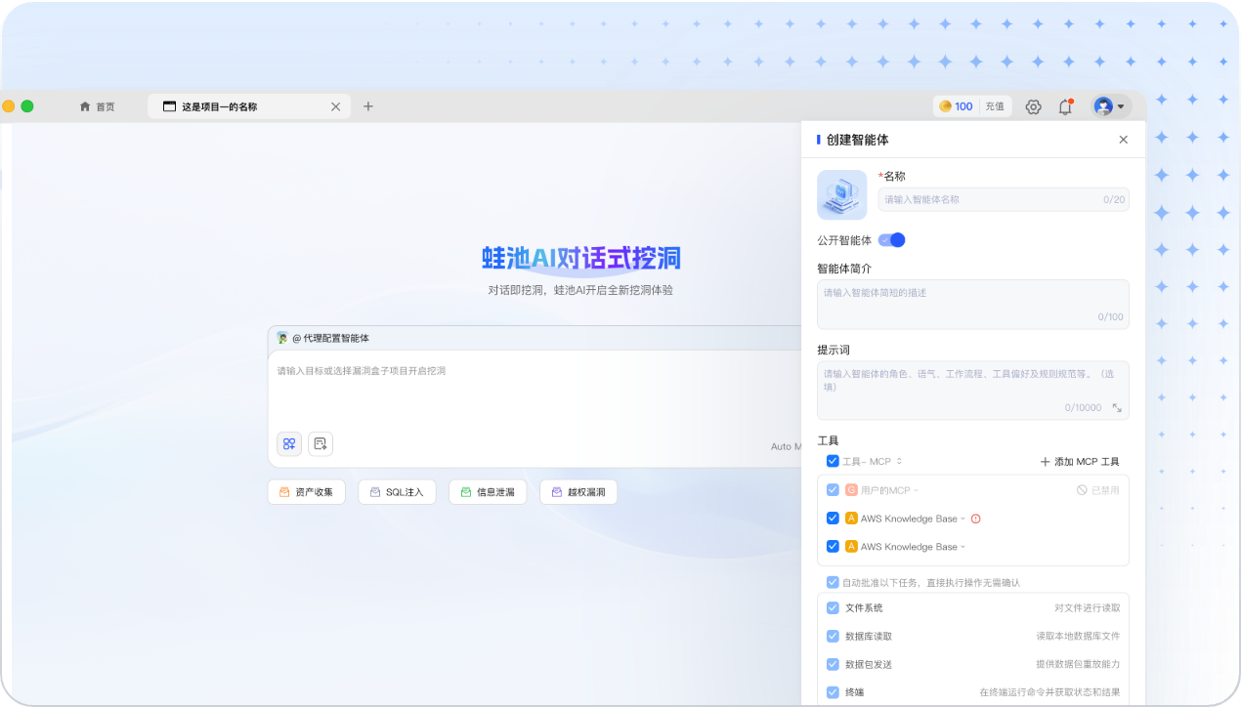Screen dimensions: 1241x707
Task: Click the 添加 MCP 工具 button
Action: click(x=1079, y=461)
